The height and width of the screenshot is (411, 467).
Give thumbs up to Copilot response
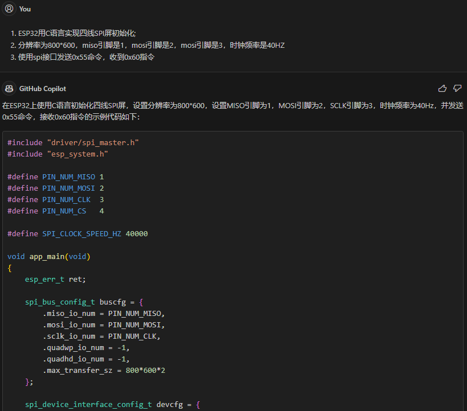(443, 88)
